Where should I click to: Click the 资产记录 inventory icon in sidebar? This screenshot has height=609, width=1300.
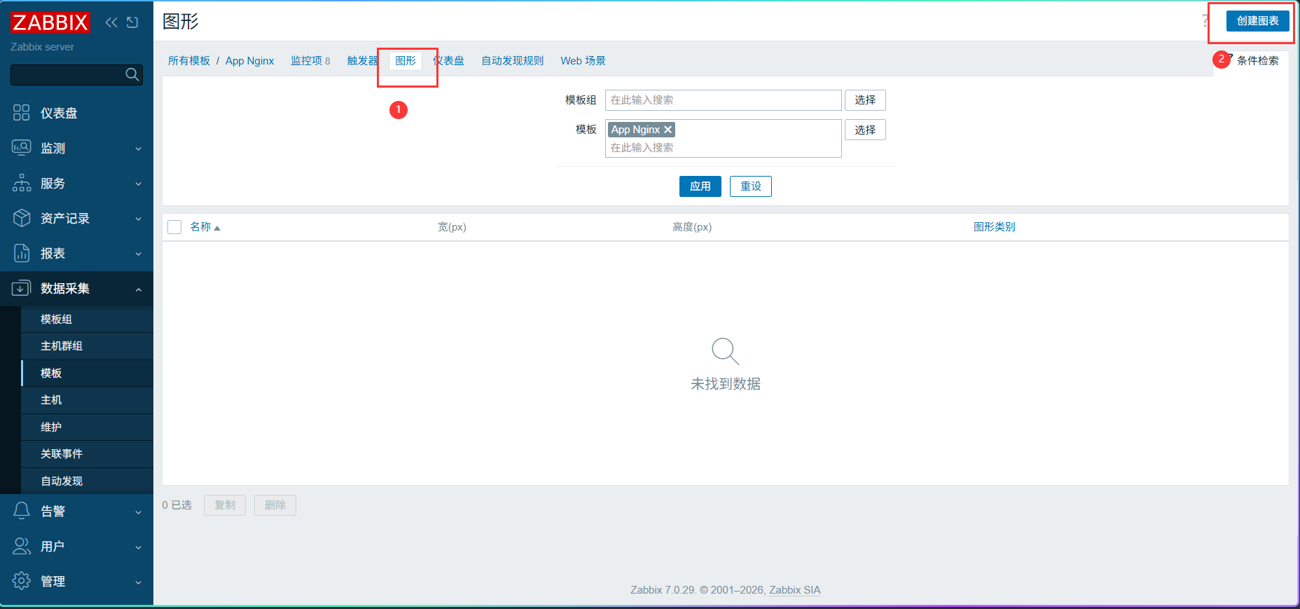22,218
